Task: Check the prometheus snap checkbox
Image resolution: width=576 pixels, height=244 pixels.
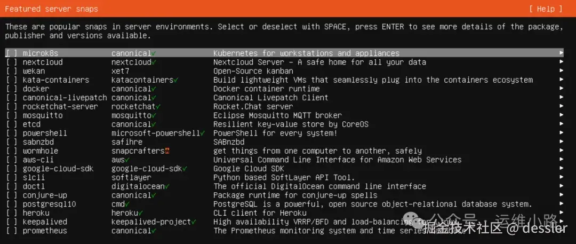Action: (12, 231)
